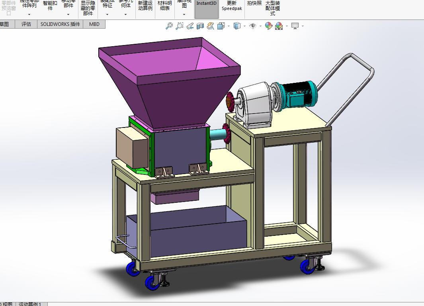This screenshot has height=306, width=424.
Task: Open Dynamic Annotation Views icon
Action: [x=210, y=26]
